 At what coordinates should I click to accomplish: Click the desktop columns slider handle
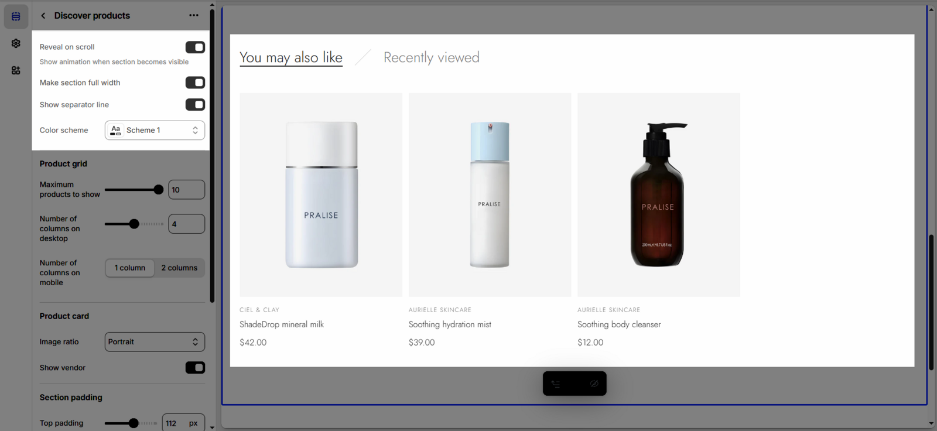134,224
